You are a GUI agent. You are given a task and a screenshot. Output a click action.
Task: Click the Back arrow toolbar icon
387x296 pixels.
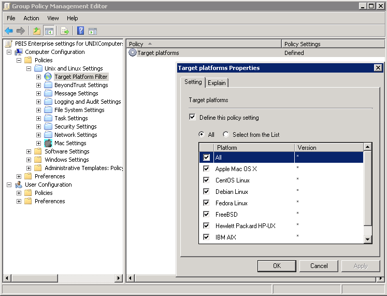9,31
